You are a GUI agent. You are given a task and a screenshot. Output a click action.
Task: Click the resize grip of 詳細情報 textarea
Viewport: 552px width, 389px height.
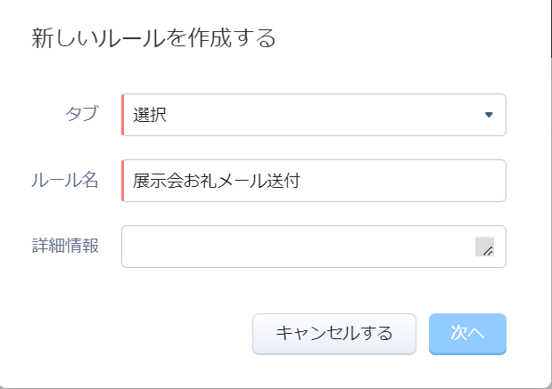[485, 247]
